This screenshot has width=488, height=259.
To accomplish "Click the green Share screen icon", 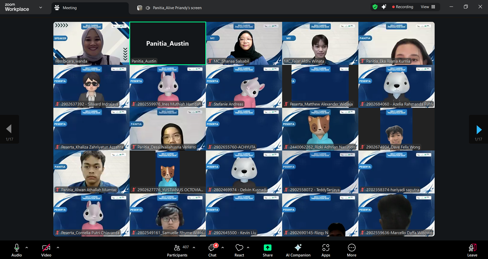I will click(267, 248).
